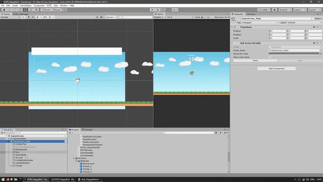Click the Close button in Sub Scene
The image size is (323, 182).
click(x=255, y=61)
